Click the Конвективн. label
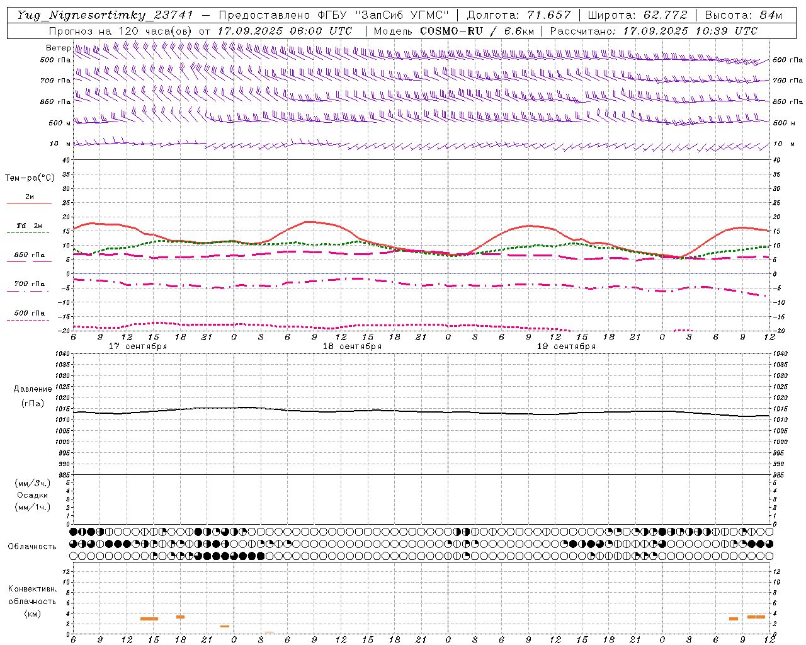The height and width of the screenshot is (645, 806). [x=33, y=589]
